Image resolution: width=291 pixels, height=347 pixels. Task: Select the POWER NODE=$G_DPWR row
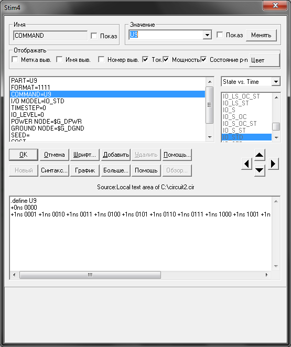pyautogui.click(x=107, y=122)
